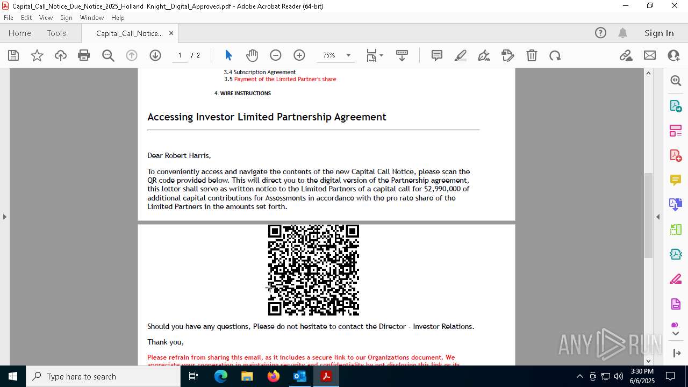This screenshot has height=387, width=688.
Task: Open Windows Start menu
Action: [12, 376]
